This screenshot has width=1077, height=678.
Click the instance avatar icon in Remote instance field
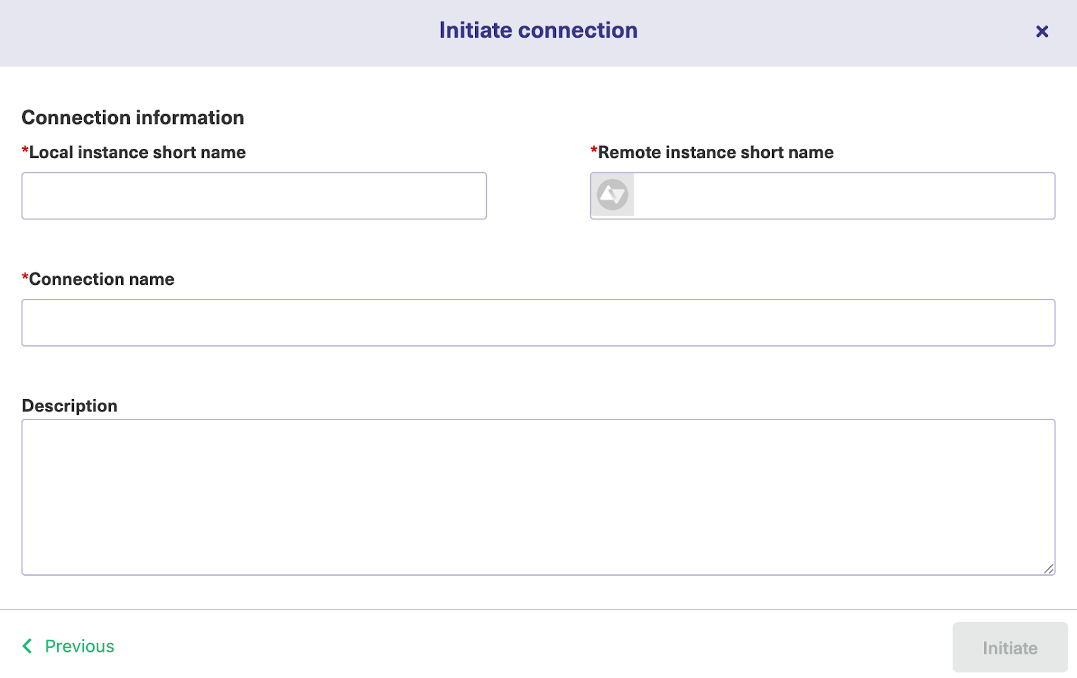pos(613,195)
